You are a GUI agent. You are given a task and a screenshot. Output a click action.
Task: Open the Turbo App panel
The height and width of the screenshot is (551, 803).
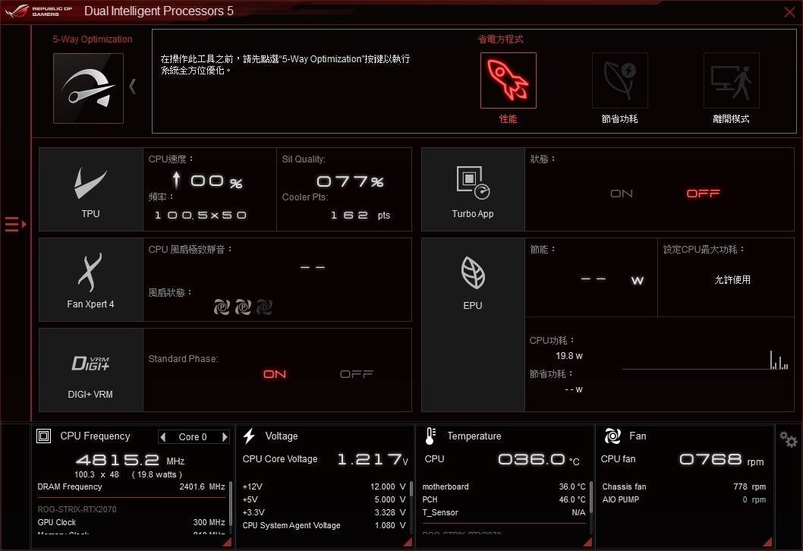(473, 190)
